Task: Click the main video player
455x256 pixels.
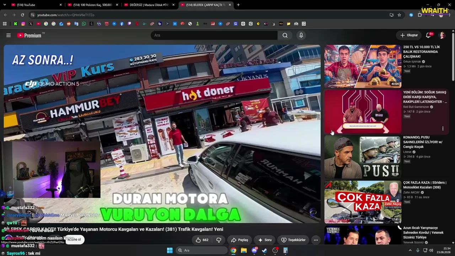Action: point(162,134)
